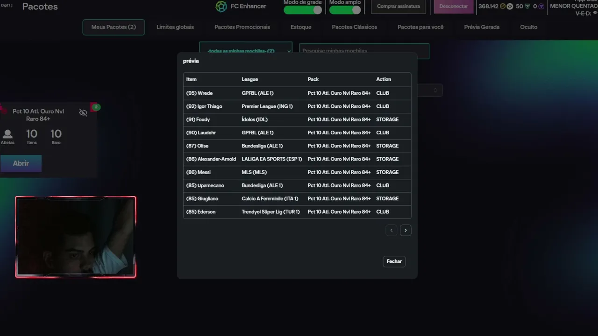Open the Oculto tab
Image resolution: width=598 pixels, height=336 pixels.
pos(528,27)
